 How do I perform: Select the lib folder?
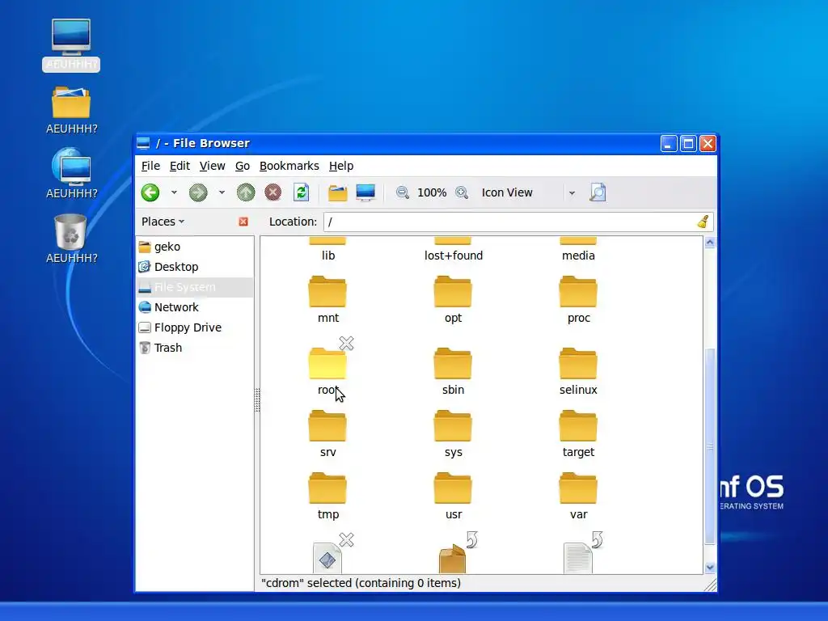coord(328,251)
